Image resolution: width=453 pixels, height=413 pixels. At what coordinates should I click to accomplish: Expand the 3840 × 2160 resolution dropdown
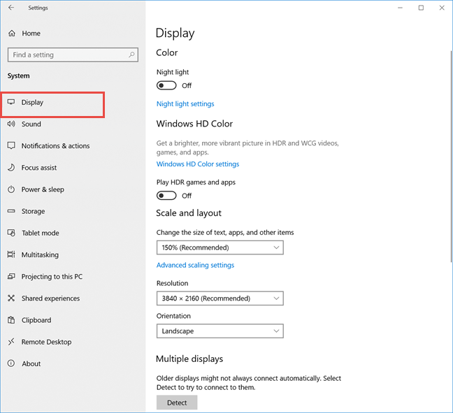pos(220,298)
